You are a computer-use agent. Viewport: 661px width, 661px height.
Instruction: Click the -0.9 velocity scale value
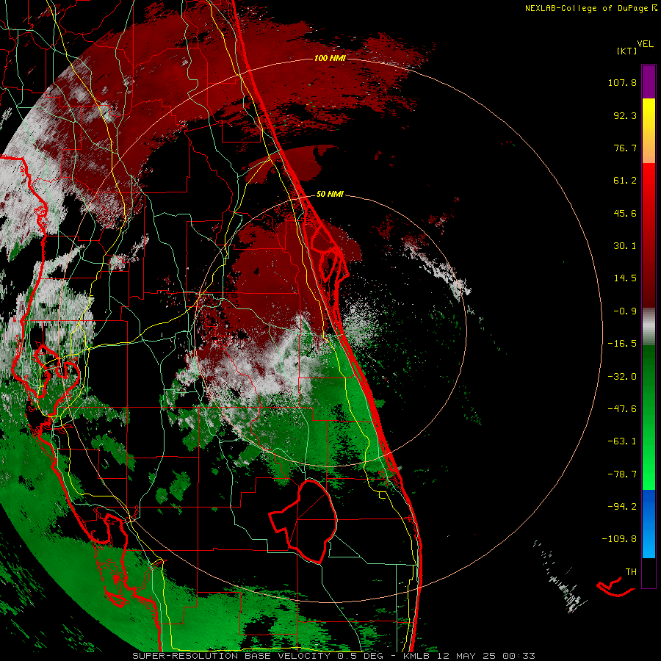625,311
